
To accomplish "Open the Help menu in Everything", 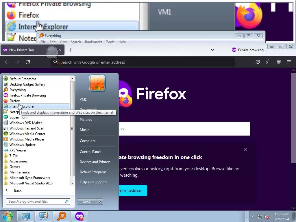I will pos(122,42).
